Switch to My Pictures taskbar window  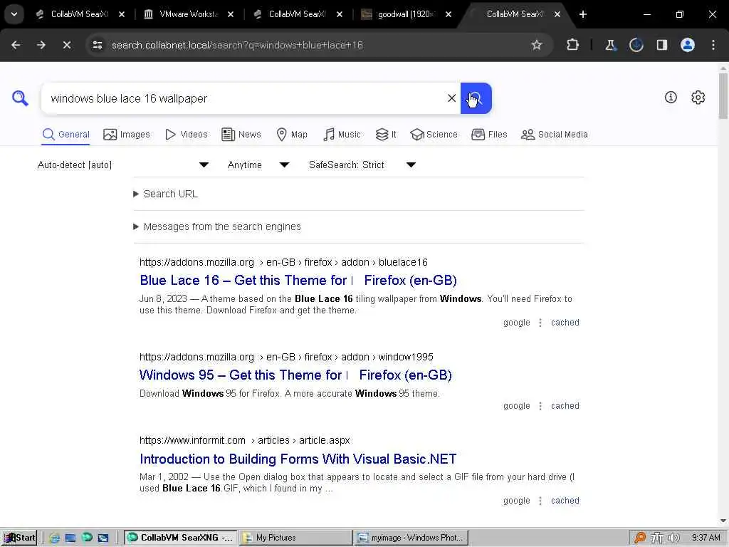point(295,538)
